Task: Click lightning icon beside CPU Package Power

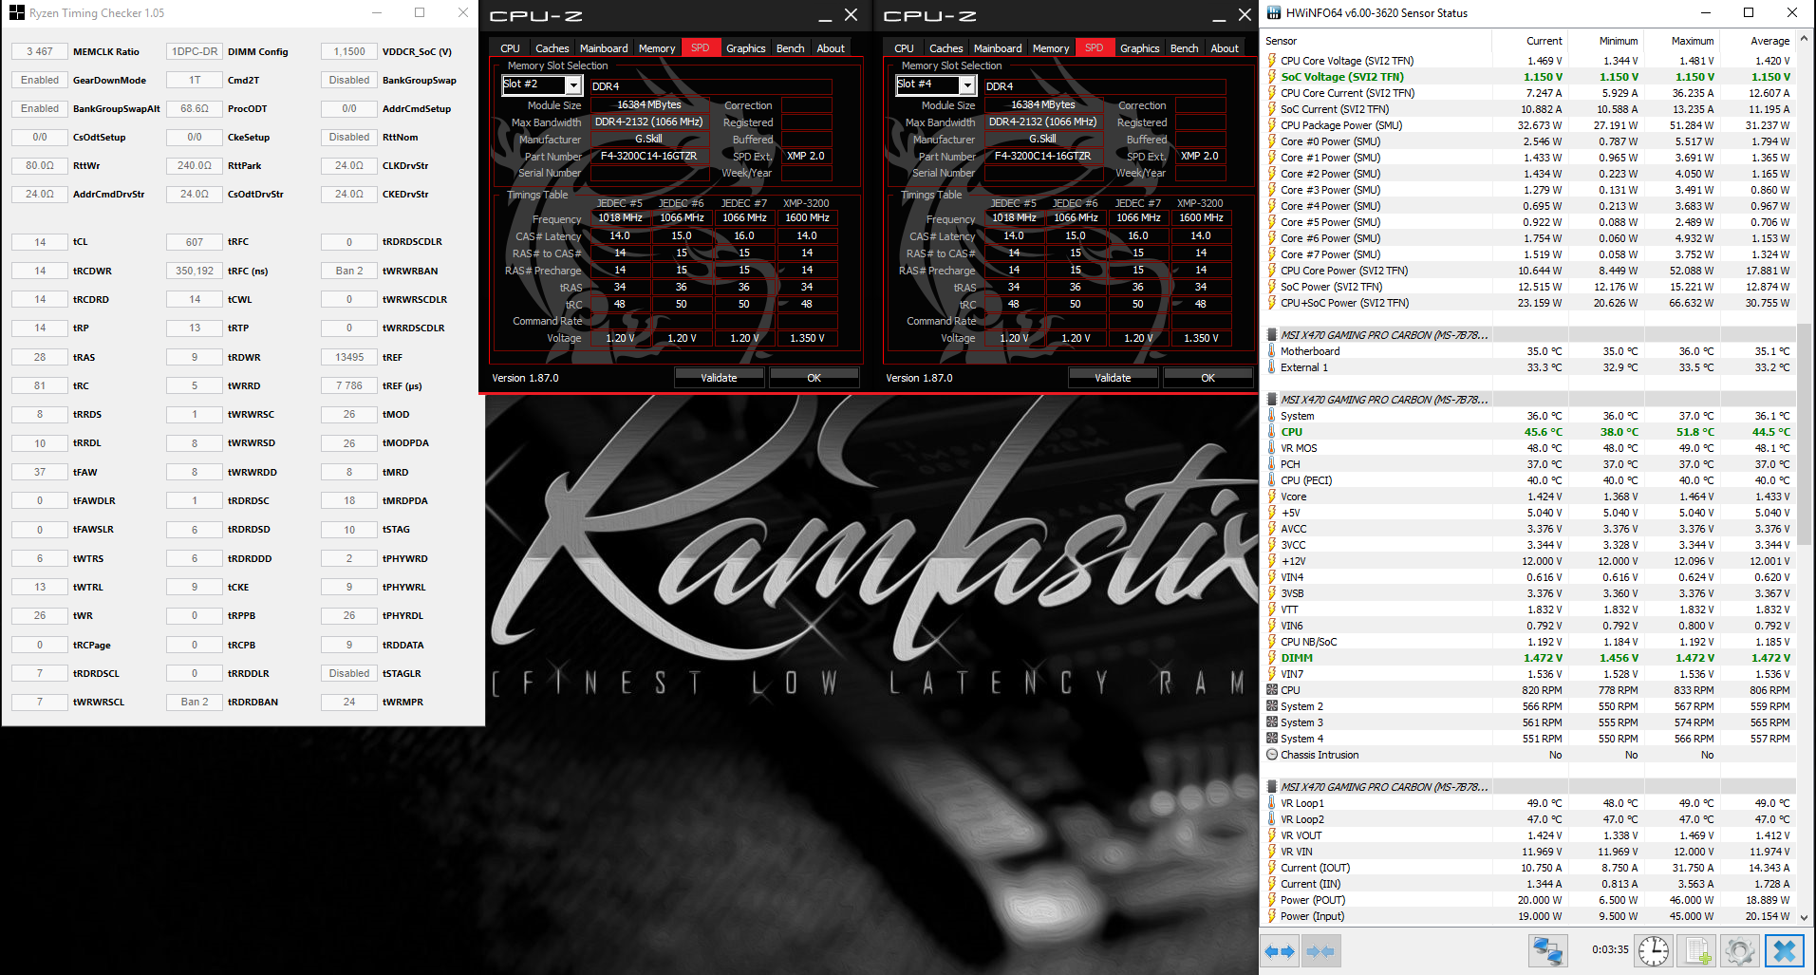Action: (x=1272, y=125)
